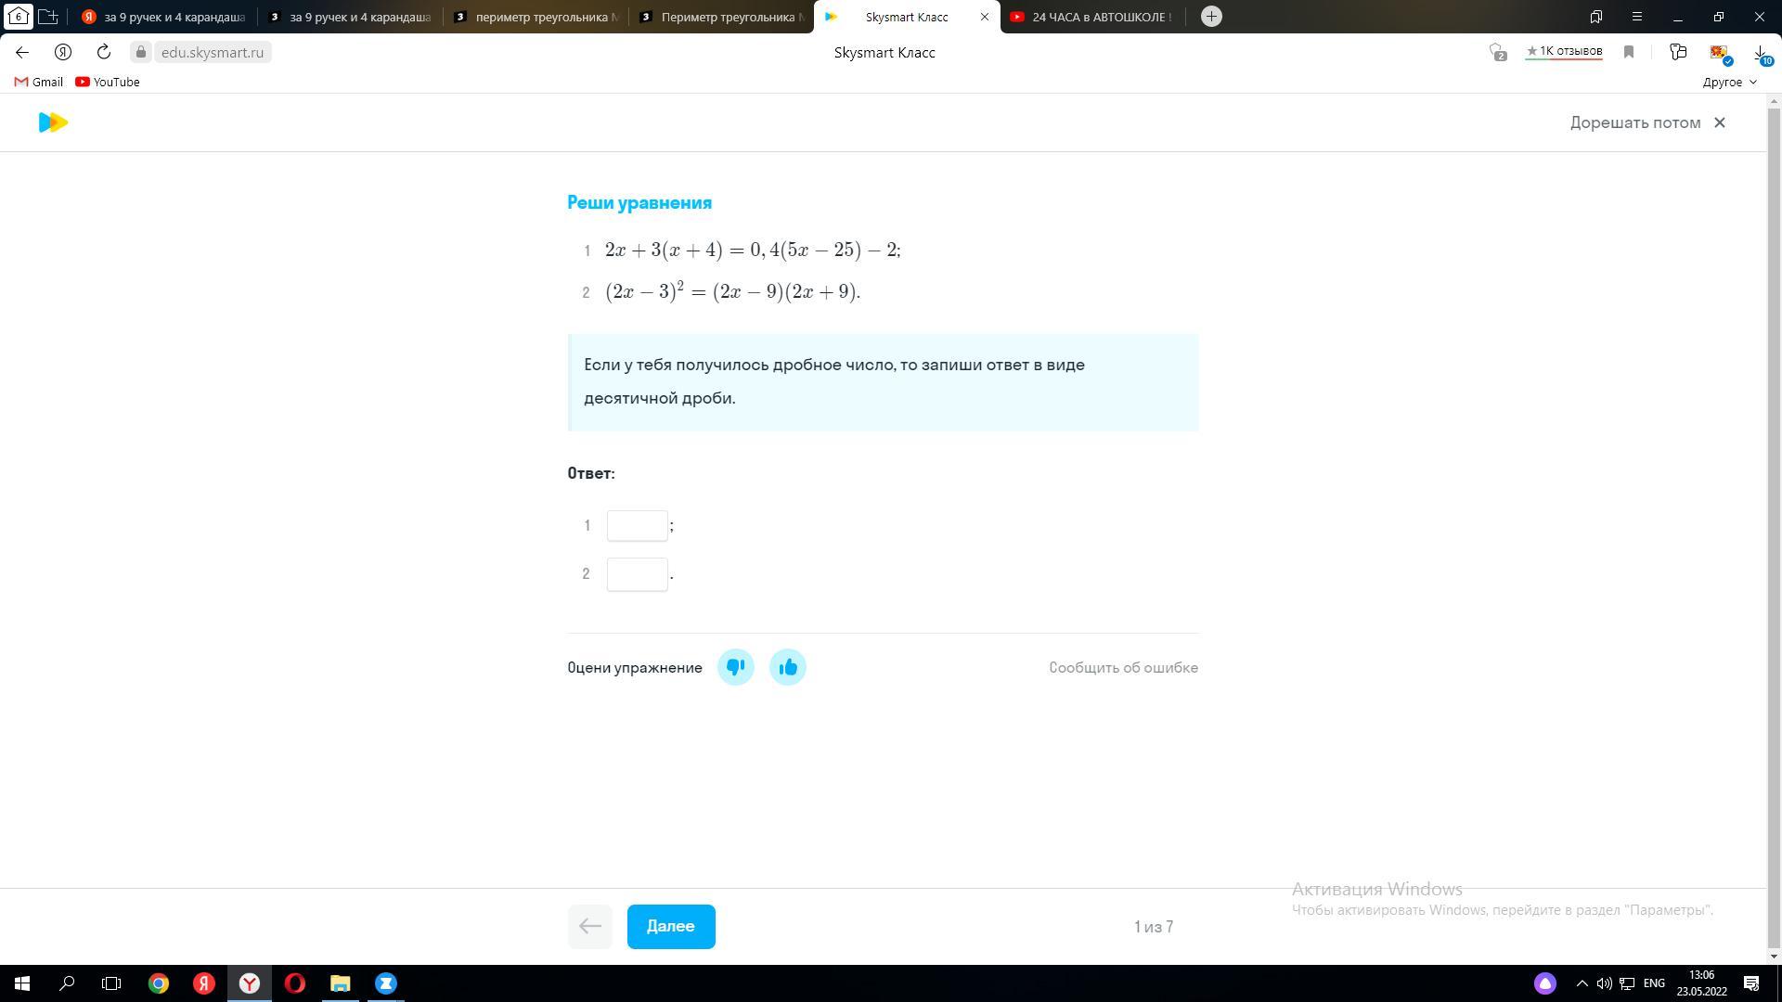Click the thumbs up rating icon
The image size is (1782, 1002).
point(787,667)
